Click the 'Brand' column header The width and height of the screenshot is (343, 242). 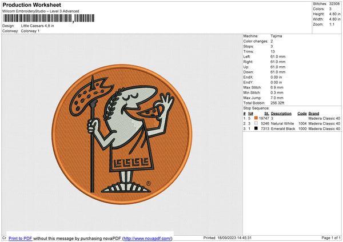314,114
